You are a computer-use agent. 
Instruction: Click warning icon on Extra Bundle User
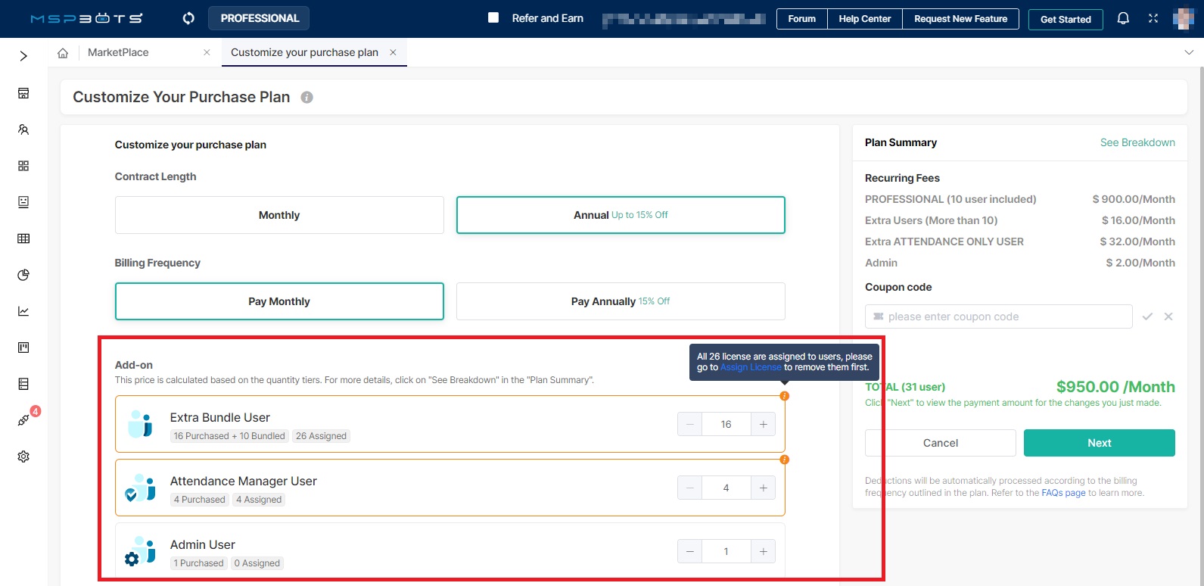pos(785,396)
